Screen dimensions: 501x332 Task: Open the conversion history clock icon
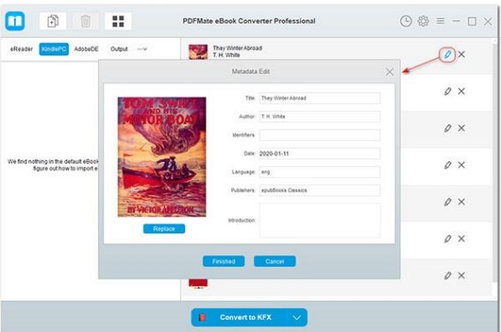[x=406, y=21]
